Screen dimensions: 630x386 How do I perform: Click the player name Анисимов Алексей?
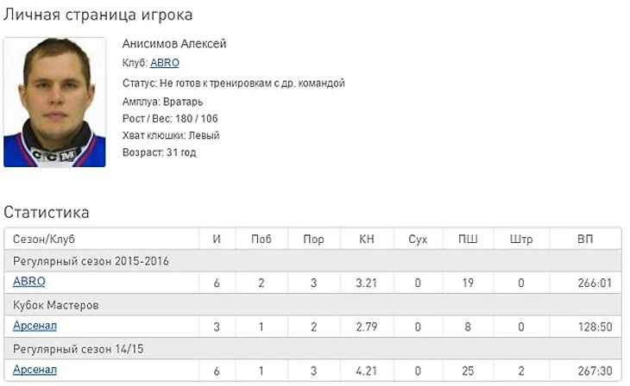(174, 44)
